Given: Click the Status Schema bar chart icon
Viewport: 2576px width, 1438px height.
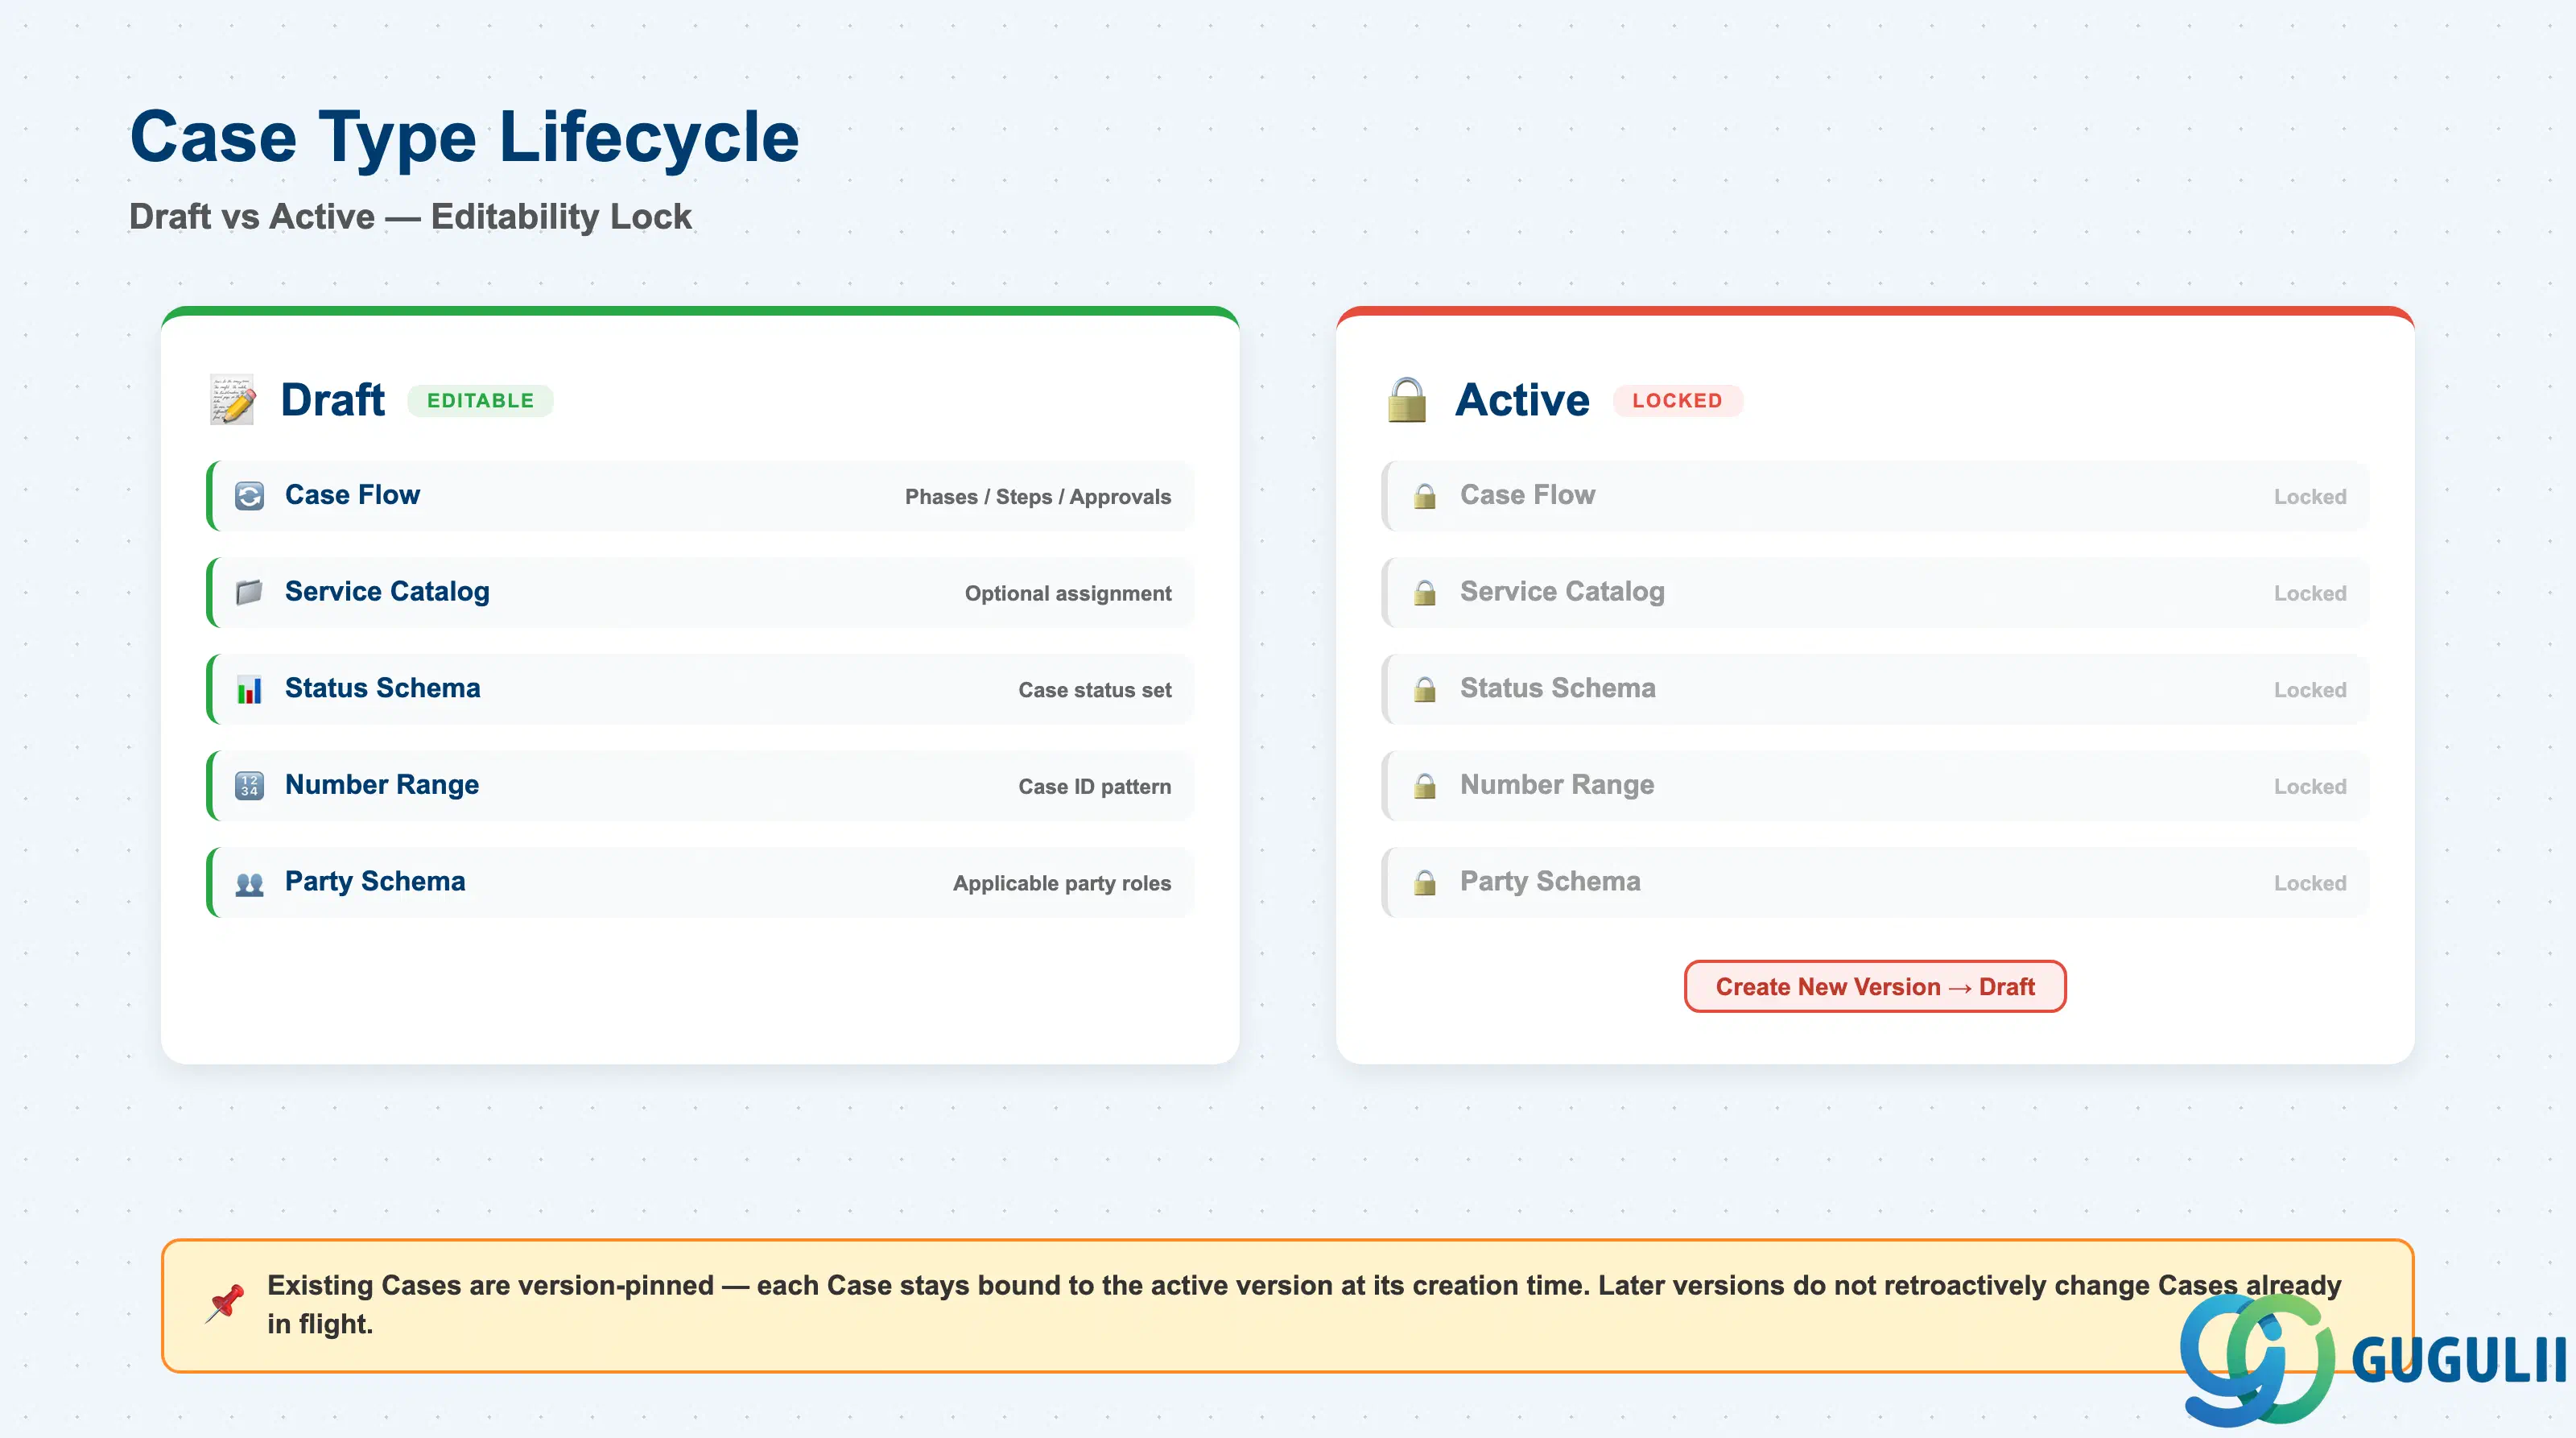Looking at the screenshot, I should click(249, 689).
